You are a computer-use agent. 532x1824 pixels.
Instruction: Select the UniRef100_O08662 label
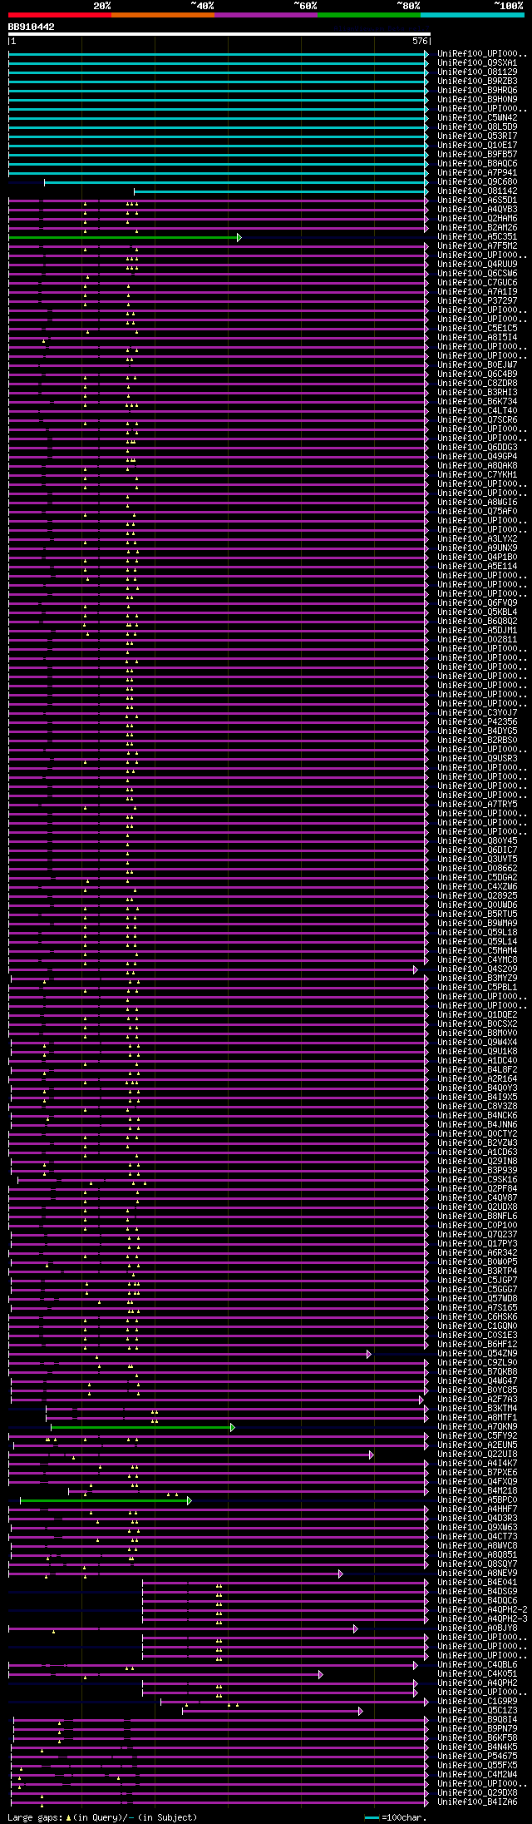pos(477,868)
